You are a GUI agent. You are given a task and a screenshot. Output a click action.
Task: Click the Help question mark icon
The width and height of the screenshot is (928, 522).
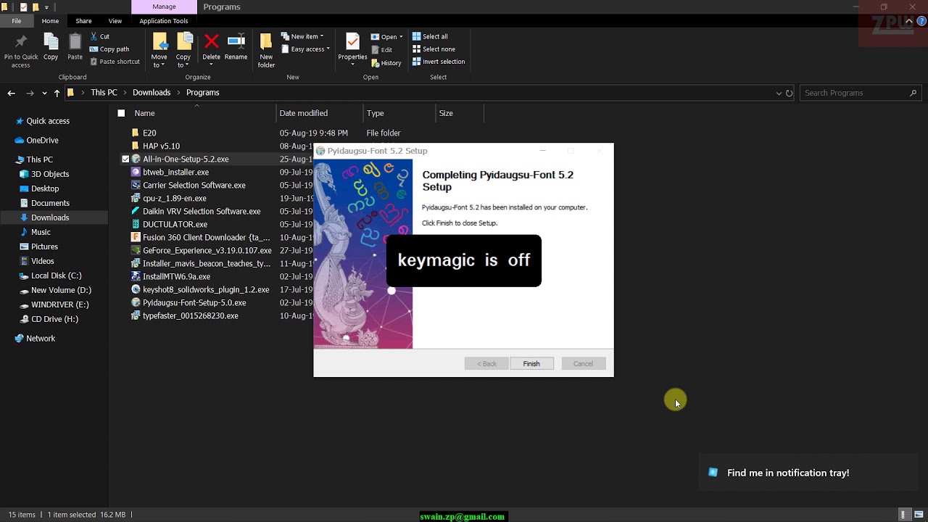coord(921,21)
